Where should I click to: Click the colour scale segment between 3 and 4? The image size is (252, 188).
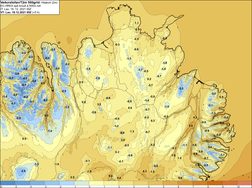(141, 183)
